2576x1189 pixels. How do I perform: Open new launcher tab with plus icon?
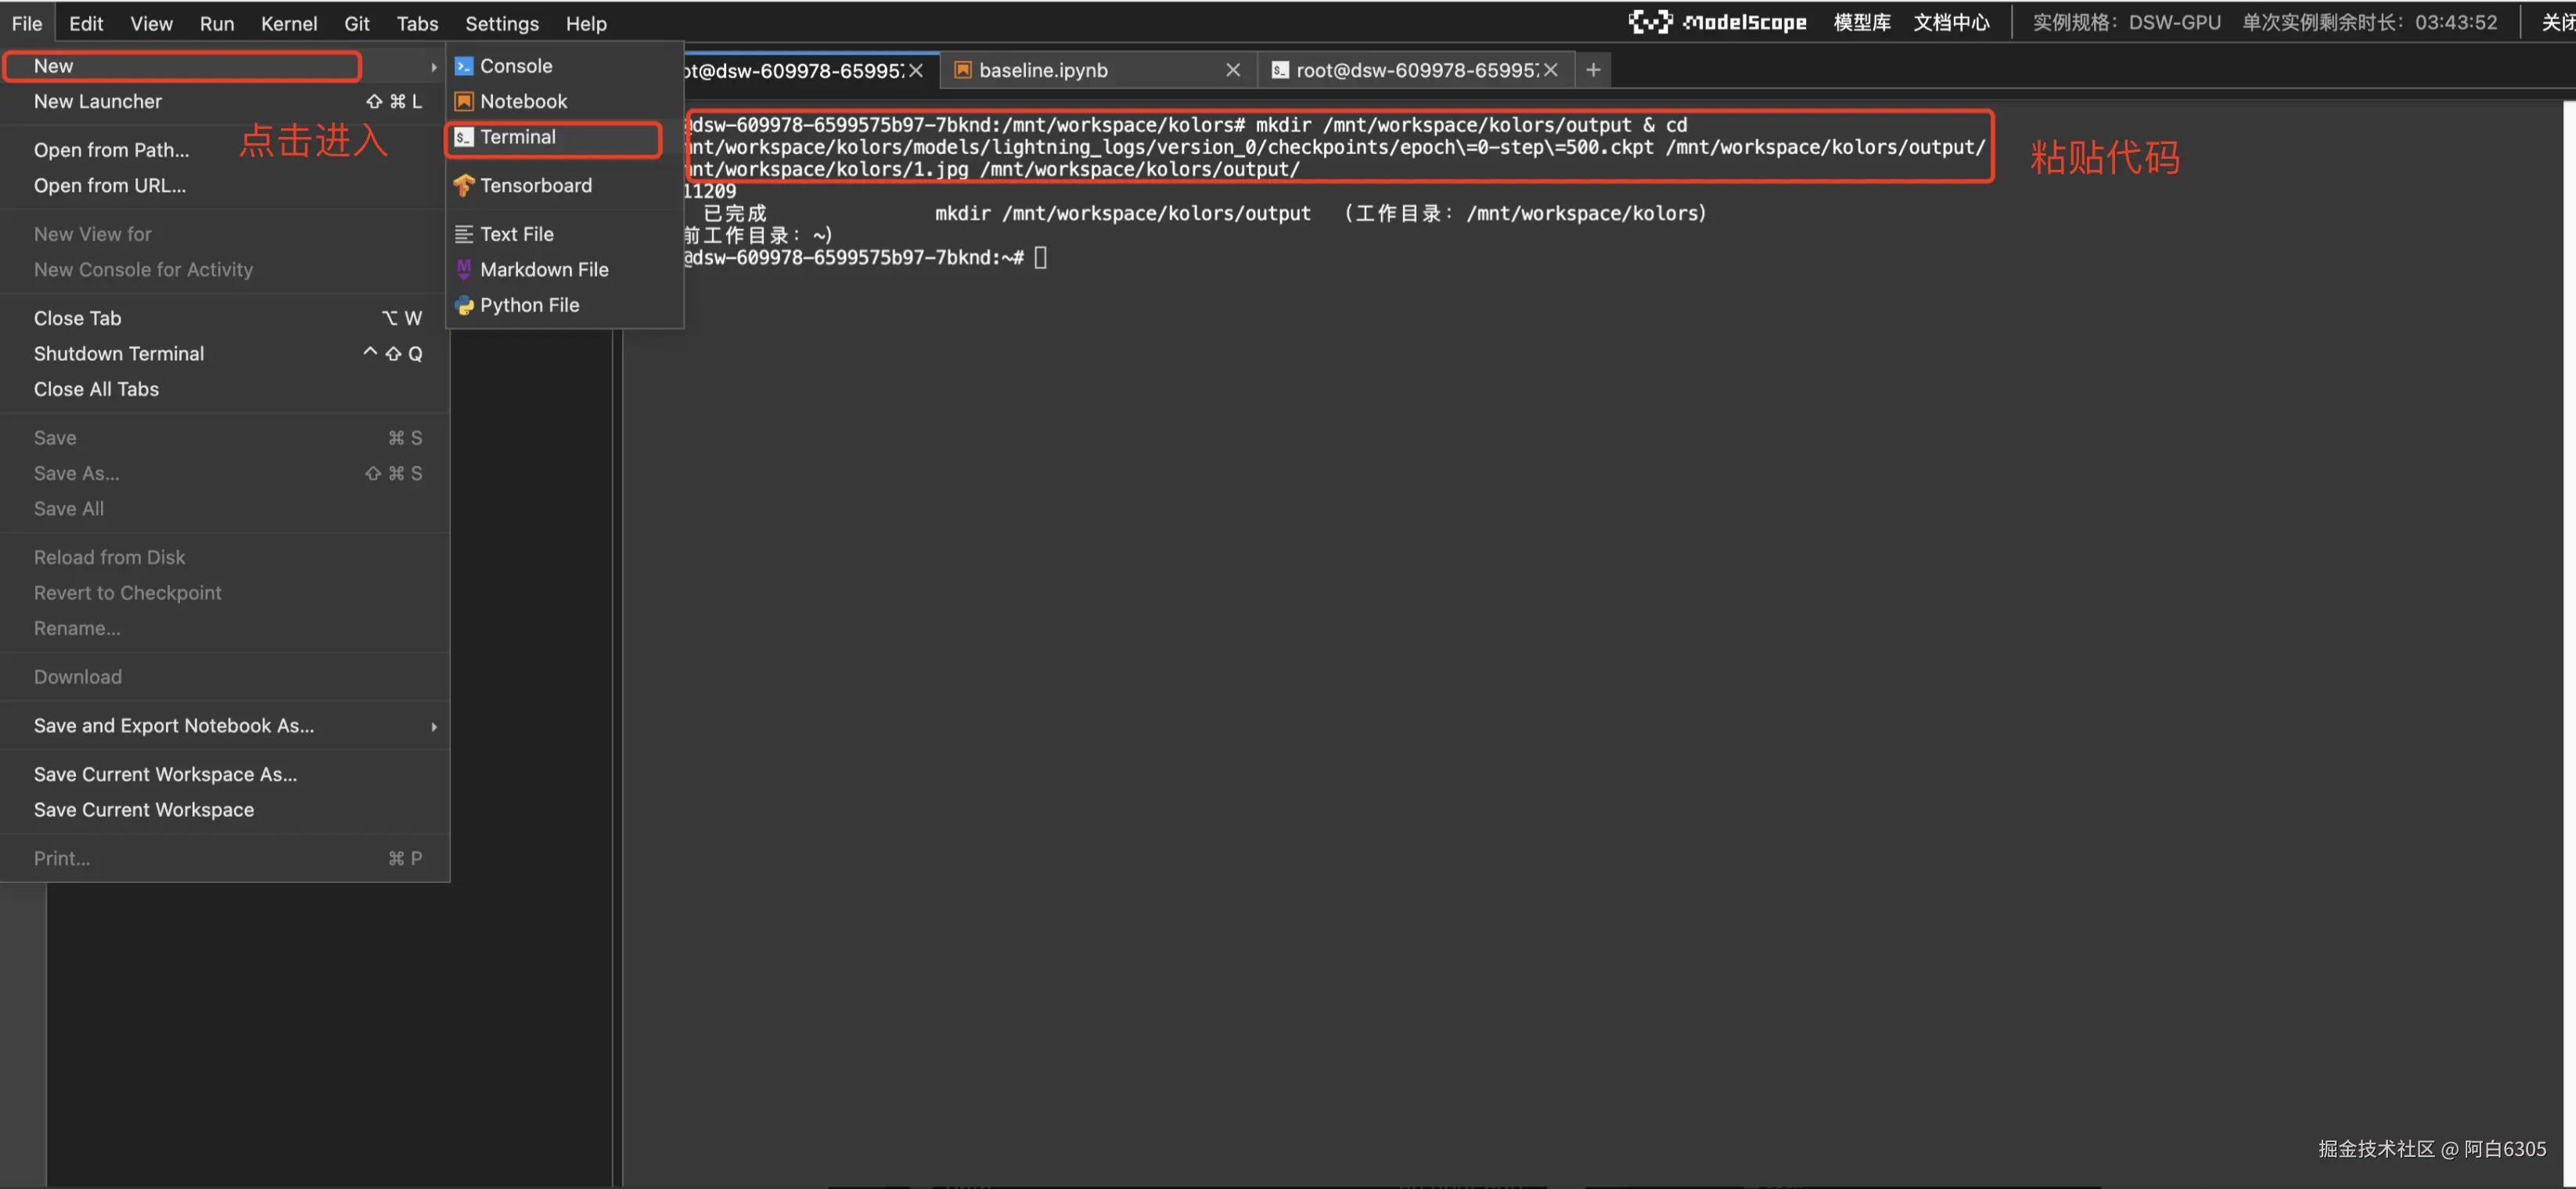[1593, 70]
